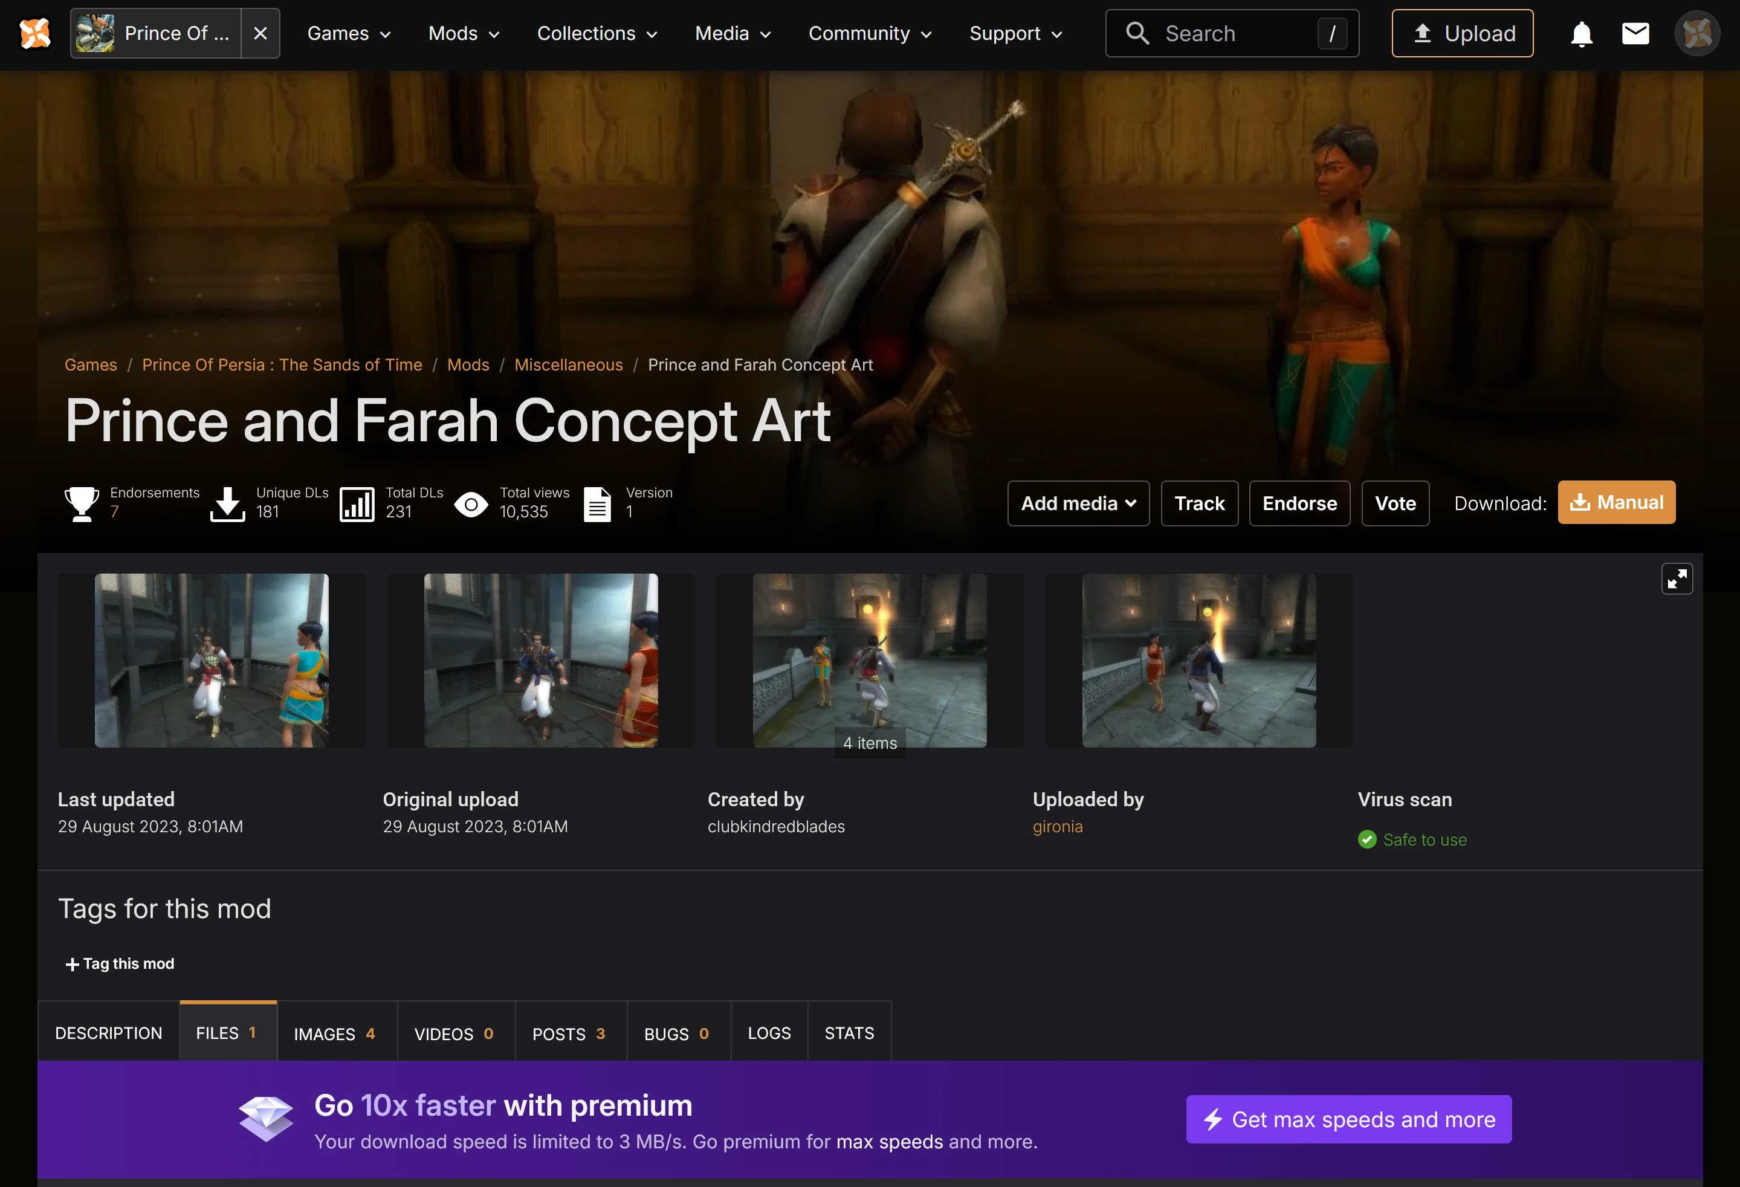Expand the Collections dropdown menu
This screenshot has height=1187, width=1740.
pos(597,34)
